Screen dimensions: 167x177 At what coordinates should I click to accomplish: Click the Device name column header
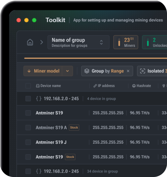(x=49, y=86)
